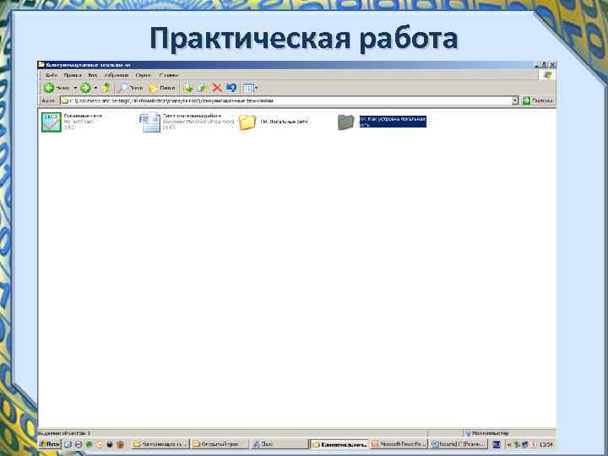
Task: Click the green quick launch icon
Action: (89, 444)
